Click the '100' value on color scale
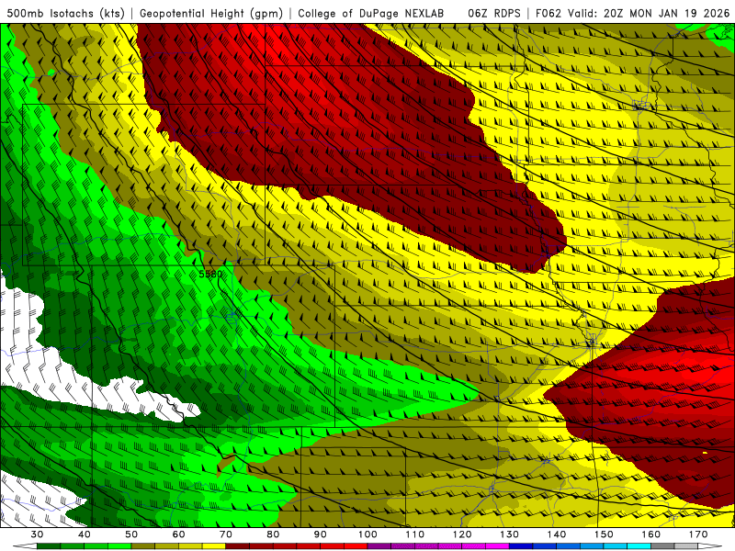The image size is (735, 551). 368,534
